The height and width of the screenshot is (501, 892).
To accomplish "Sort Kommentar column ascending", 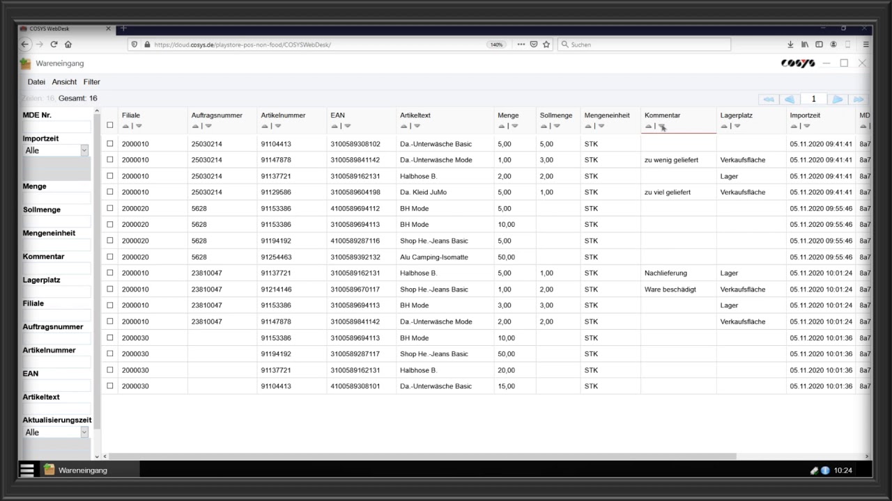I will coord(649,126).
